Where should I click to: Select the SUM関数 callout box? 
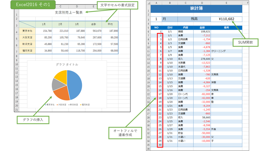(x=245, y=43)
